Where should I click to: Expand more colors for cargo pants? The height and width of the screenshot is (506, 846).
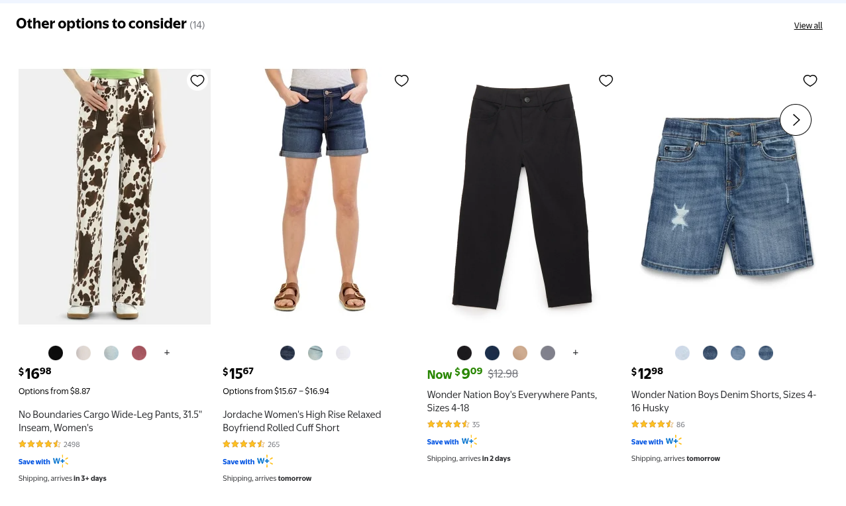click(166, 353)
